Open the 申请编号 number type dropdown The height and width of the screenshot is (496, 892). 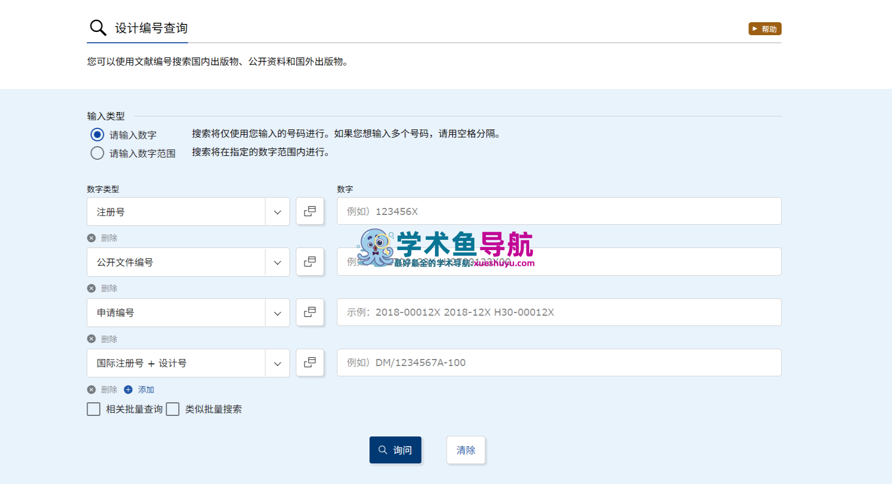pos(188,312)
